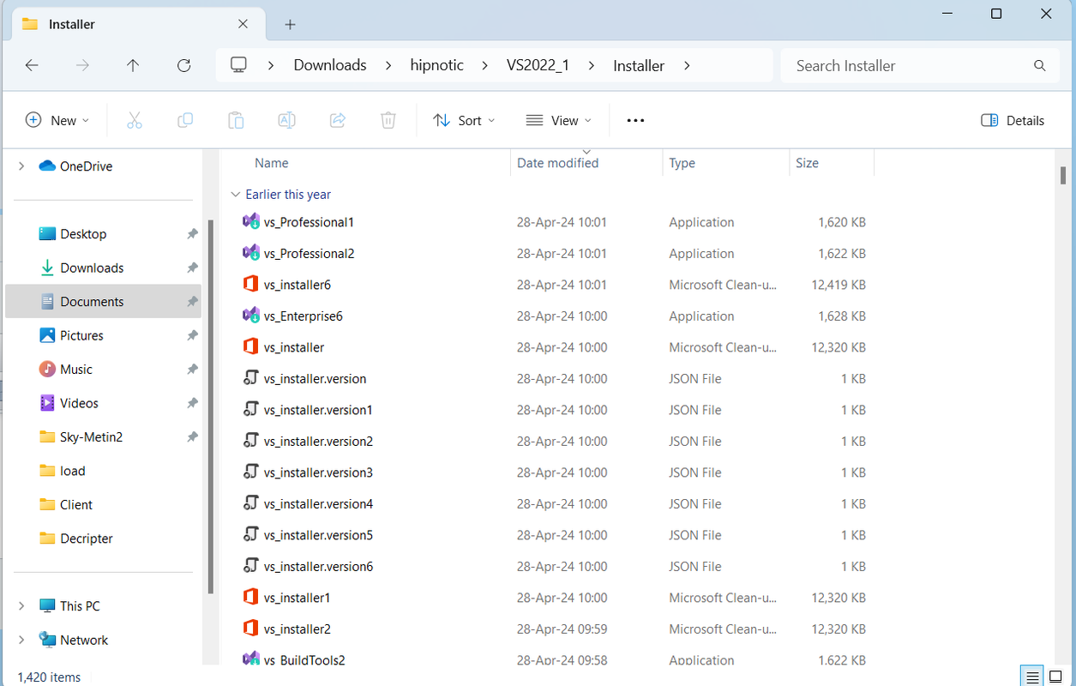Click chevron after Installer in address bar

[x=687, y=65]
